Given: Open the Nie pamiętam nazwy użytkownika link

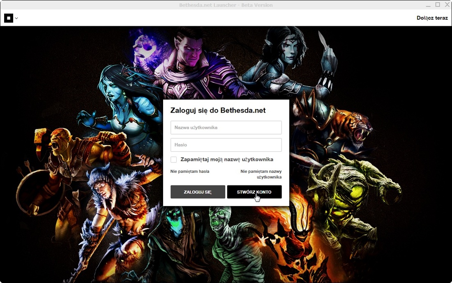Looking at the screenshot, I should click(261, 174).
